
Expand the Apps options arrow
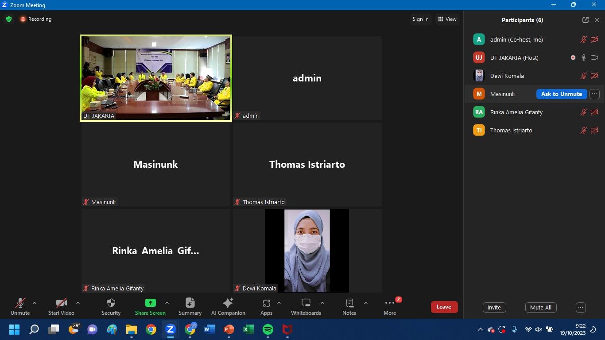[x=279, y=303]
